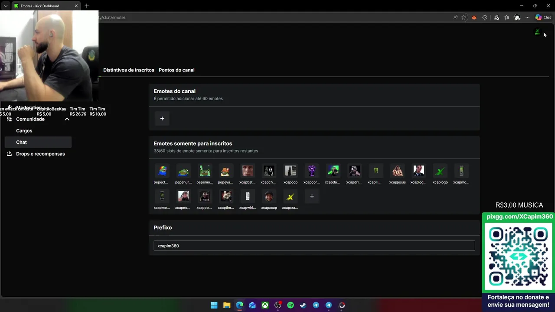The image size is (555, 312).
Task: Open the xcapjesus emote
Action: pos(397,171)
